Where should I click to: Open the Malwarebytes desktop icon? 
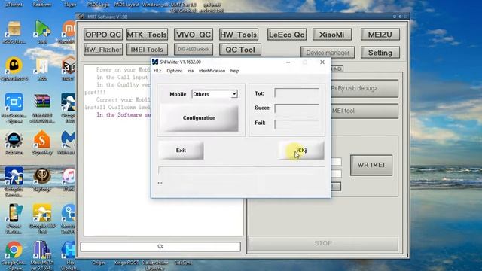68,143
